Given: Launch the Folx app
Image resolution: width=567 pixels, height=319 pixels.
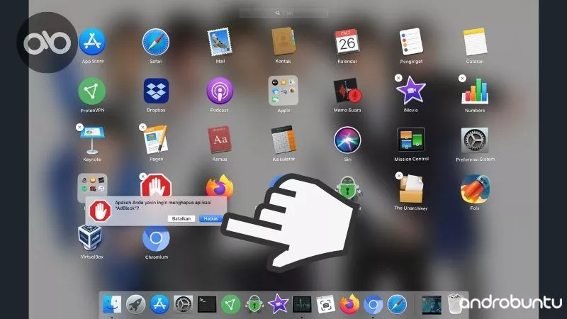Looking at the screenshot, I should click(x=475, y=189).
